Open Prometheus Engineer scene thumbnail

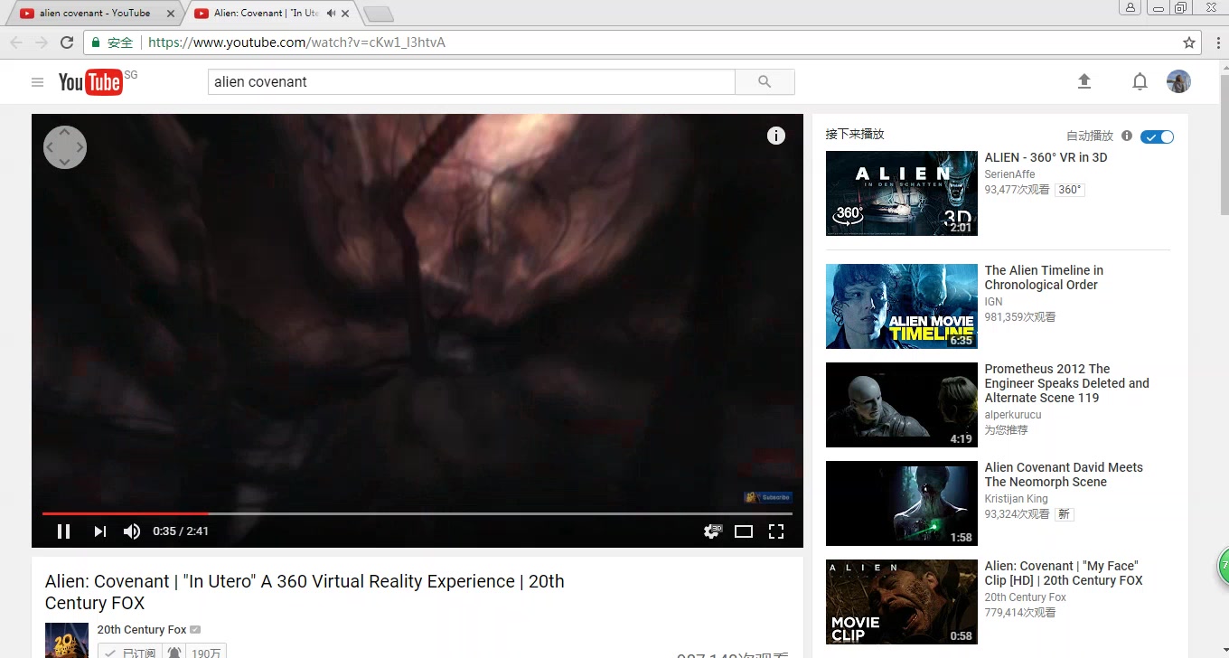click(x=902, y=405)
